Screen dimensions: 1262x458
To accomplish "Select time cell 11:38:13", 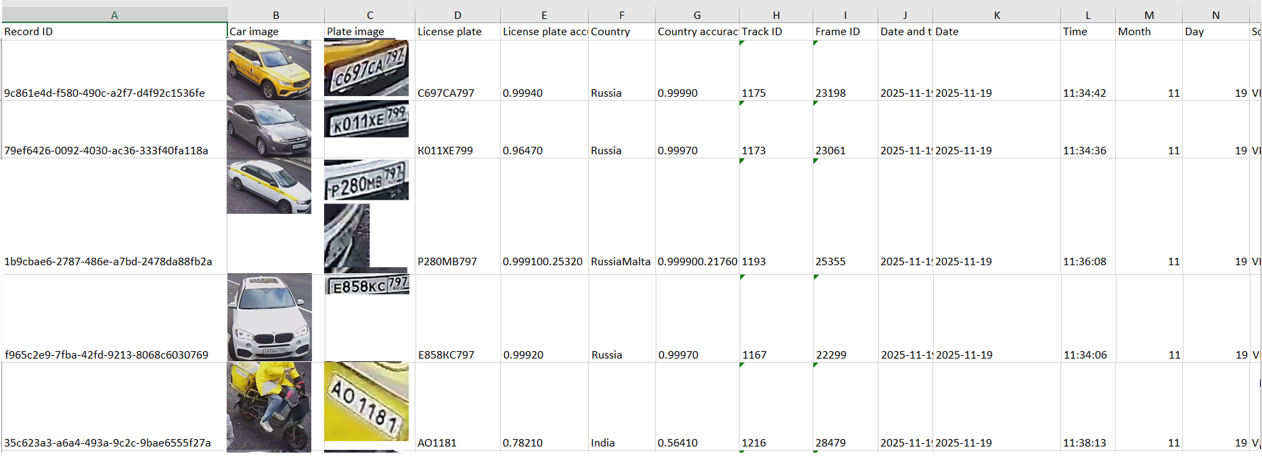I will [x=1088, y=407].
